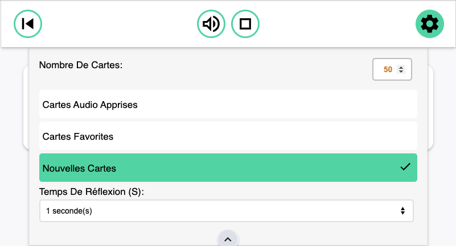This screenshot has height=246, width=456.
Task: Click the card edge right of settings panel
Action: (431, 108)
